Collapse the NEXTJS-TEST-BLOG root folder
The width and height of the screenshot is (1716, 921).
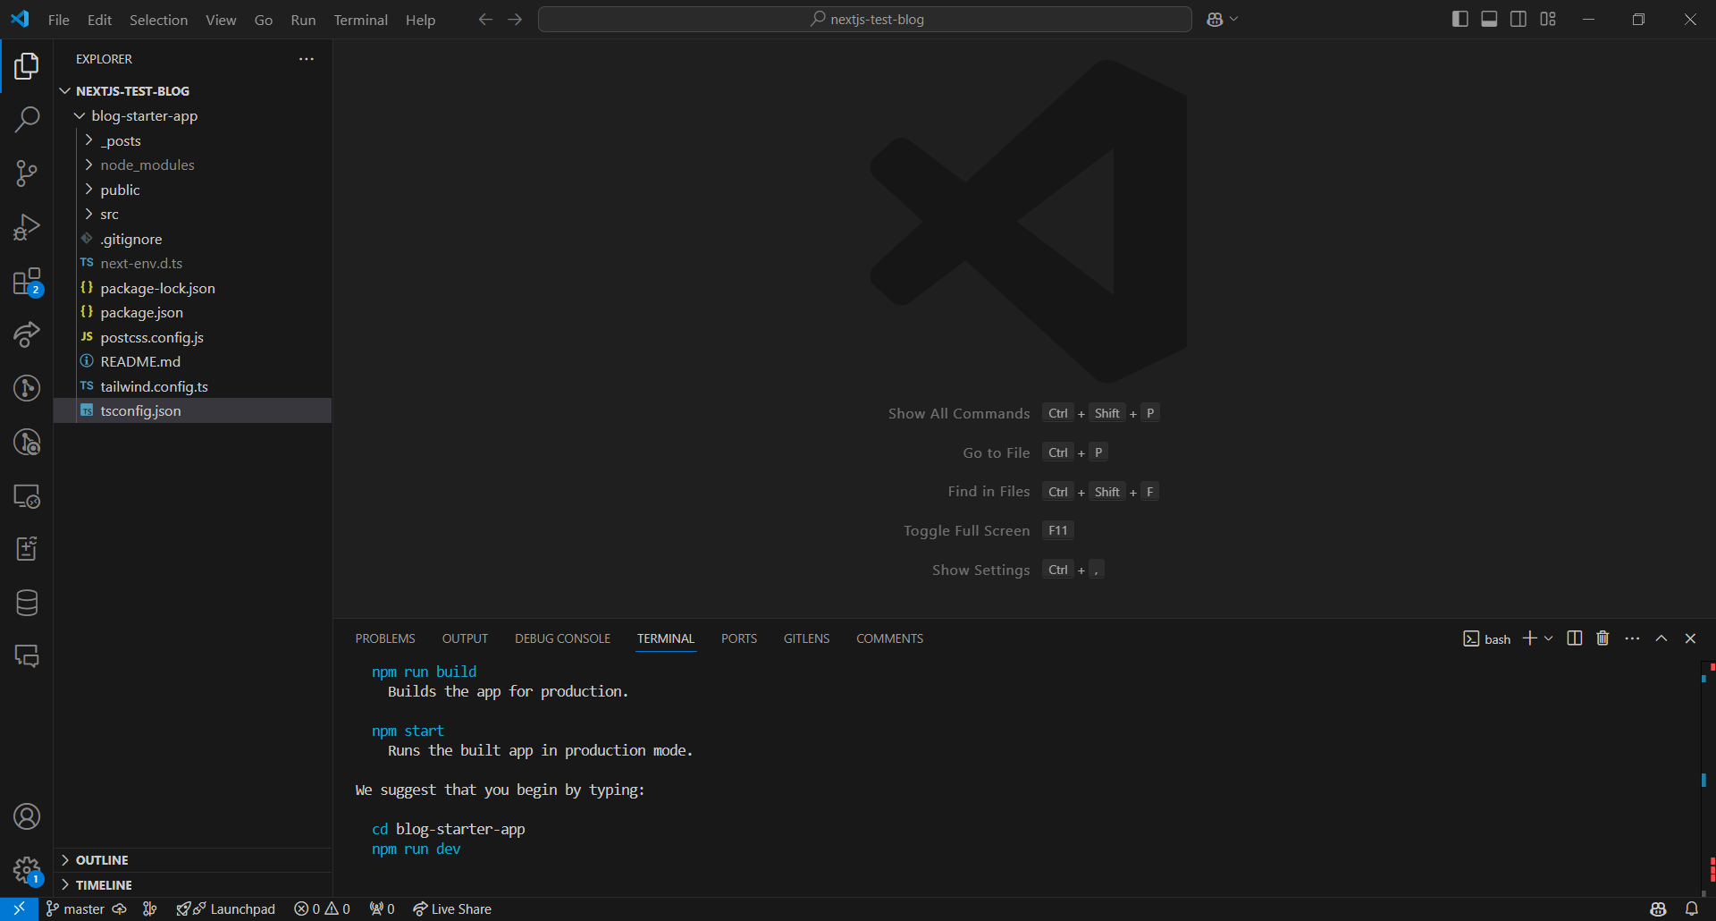click(x=65, y=91)
